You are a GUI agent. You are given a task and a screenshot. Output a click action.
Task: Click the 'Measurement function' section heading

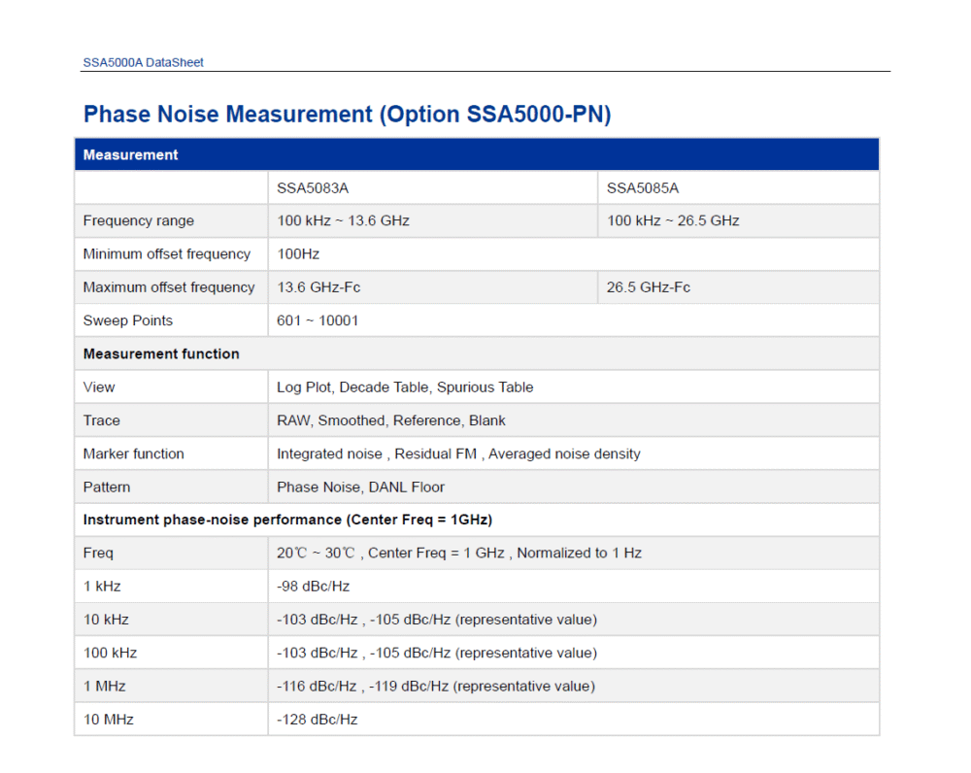click(161, 354)
